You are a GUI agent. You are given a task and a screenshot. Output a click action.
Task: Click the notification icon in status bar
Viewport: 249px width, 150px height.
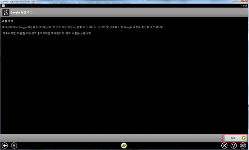click(3, 6)
